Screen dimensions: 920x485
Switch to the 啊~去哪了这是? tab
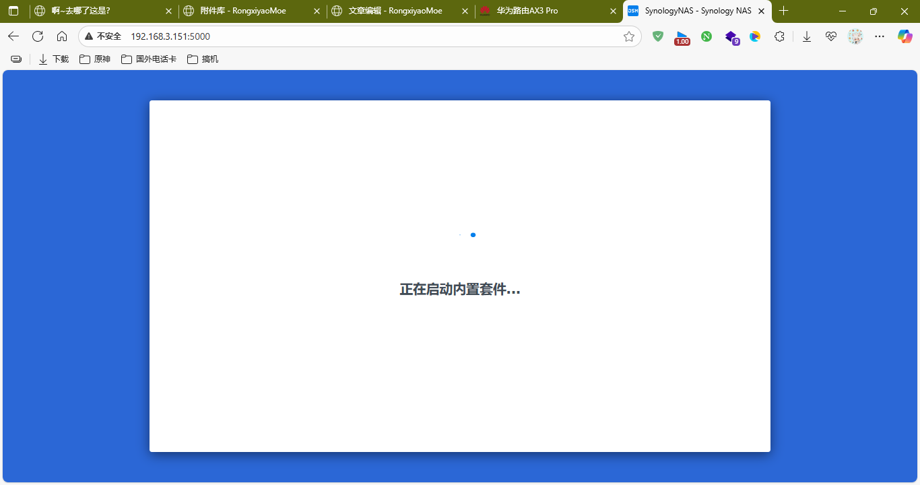(104, 11)
